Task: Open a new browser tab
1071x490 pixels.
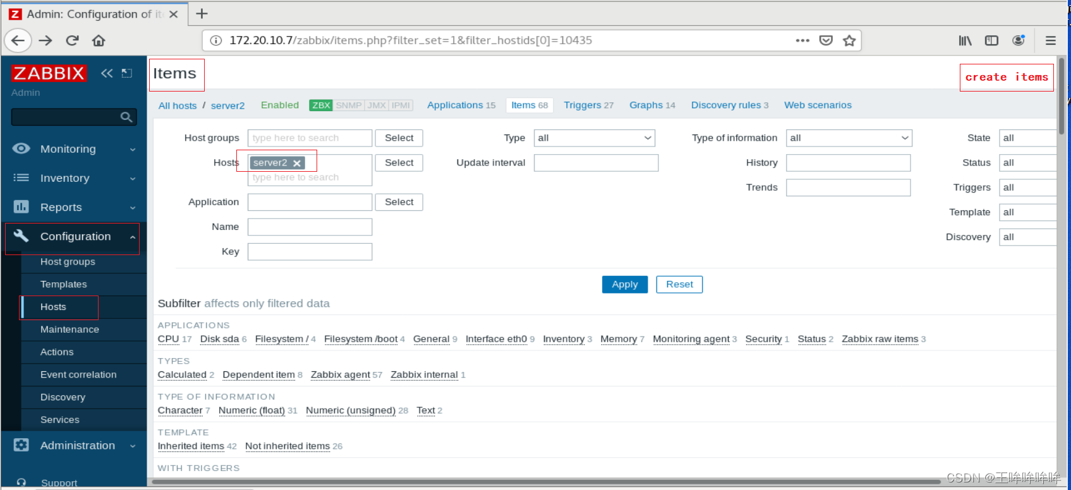Action: [202, 14]
